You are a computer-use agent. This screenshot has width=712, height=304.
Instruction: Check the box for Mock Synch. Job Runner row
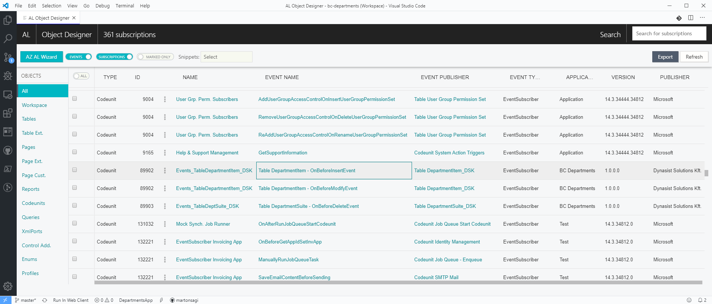[x=75, y=223]
